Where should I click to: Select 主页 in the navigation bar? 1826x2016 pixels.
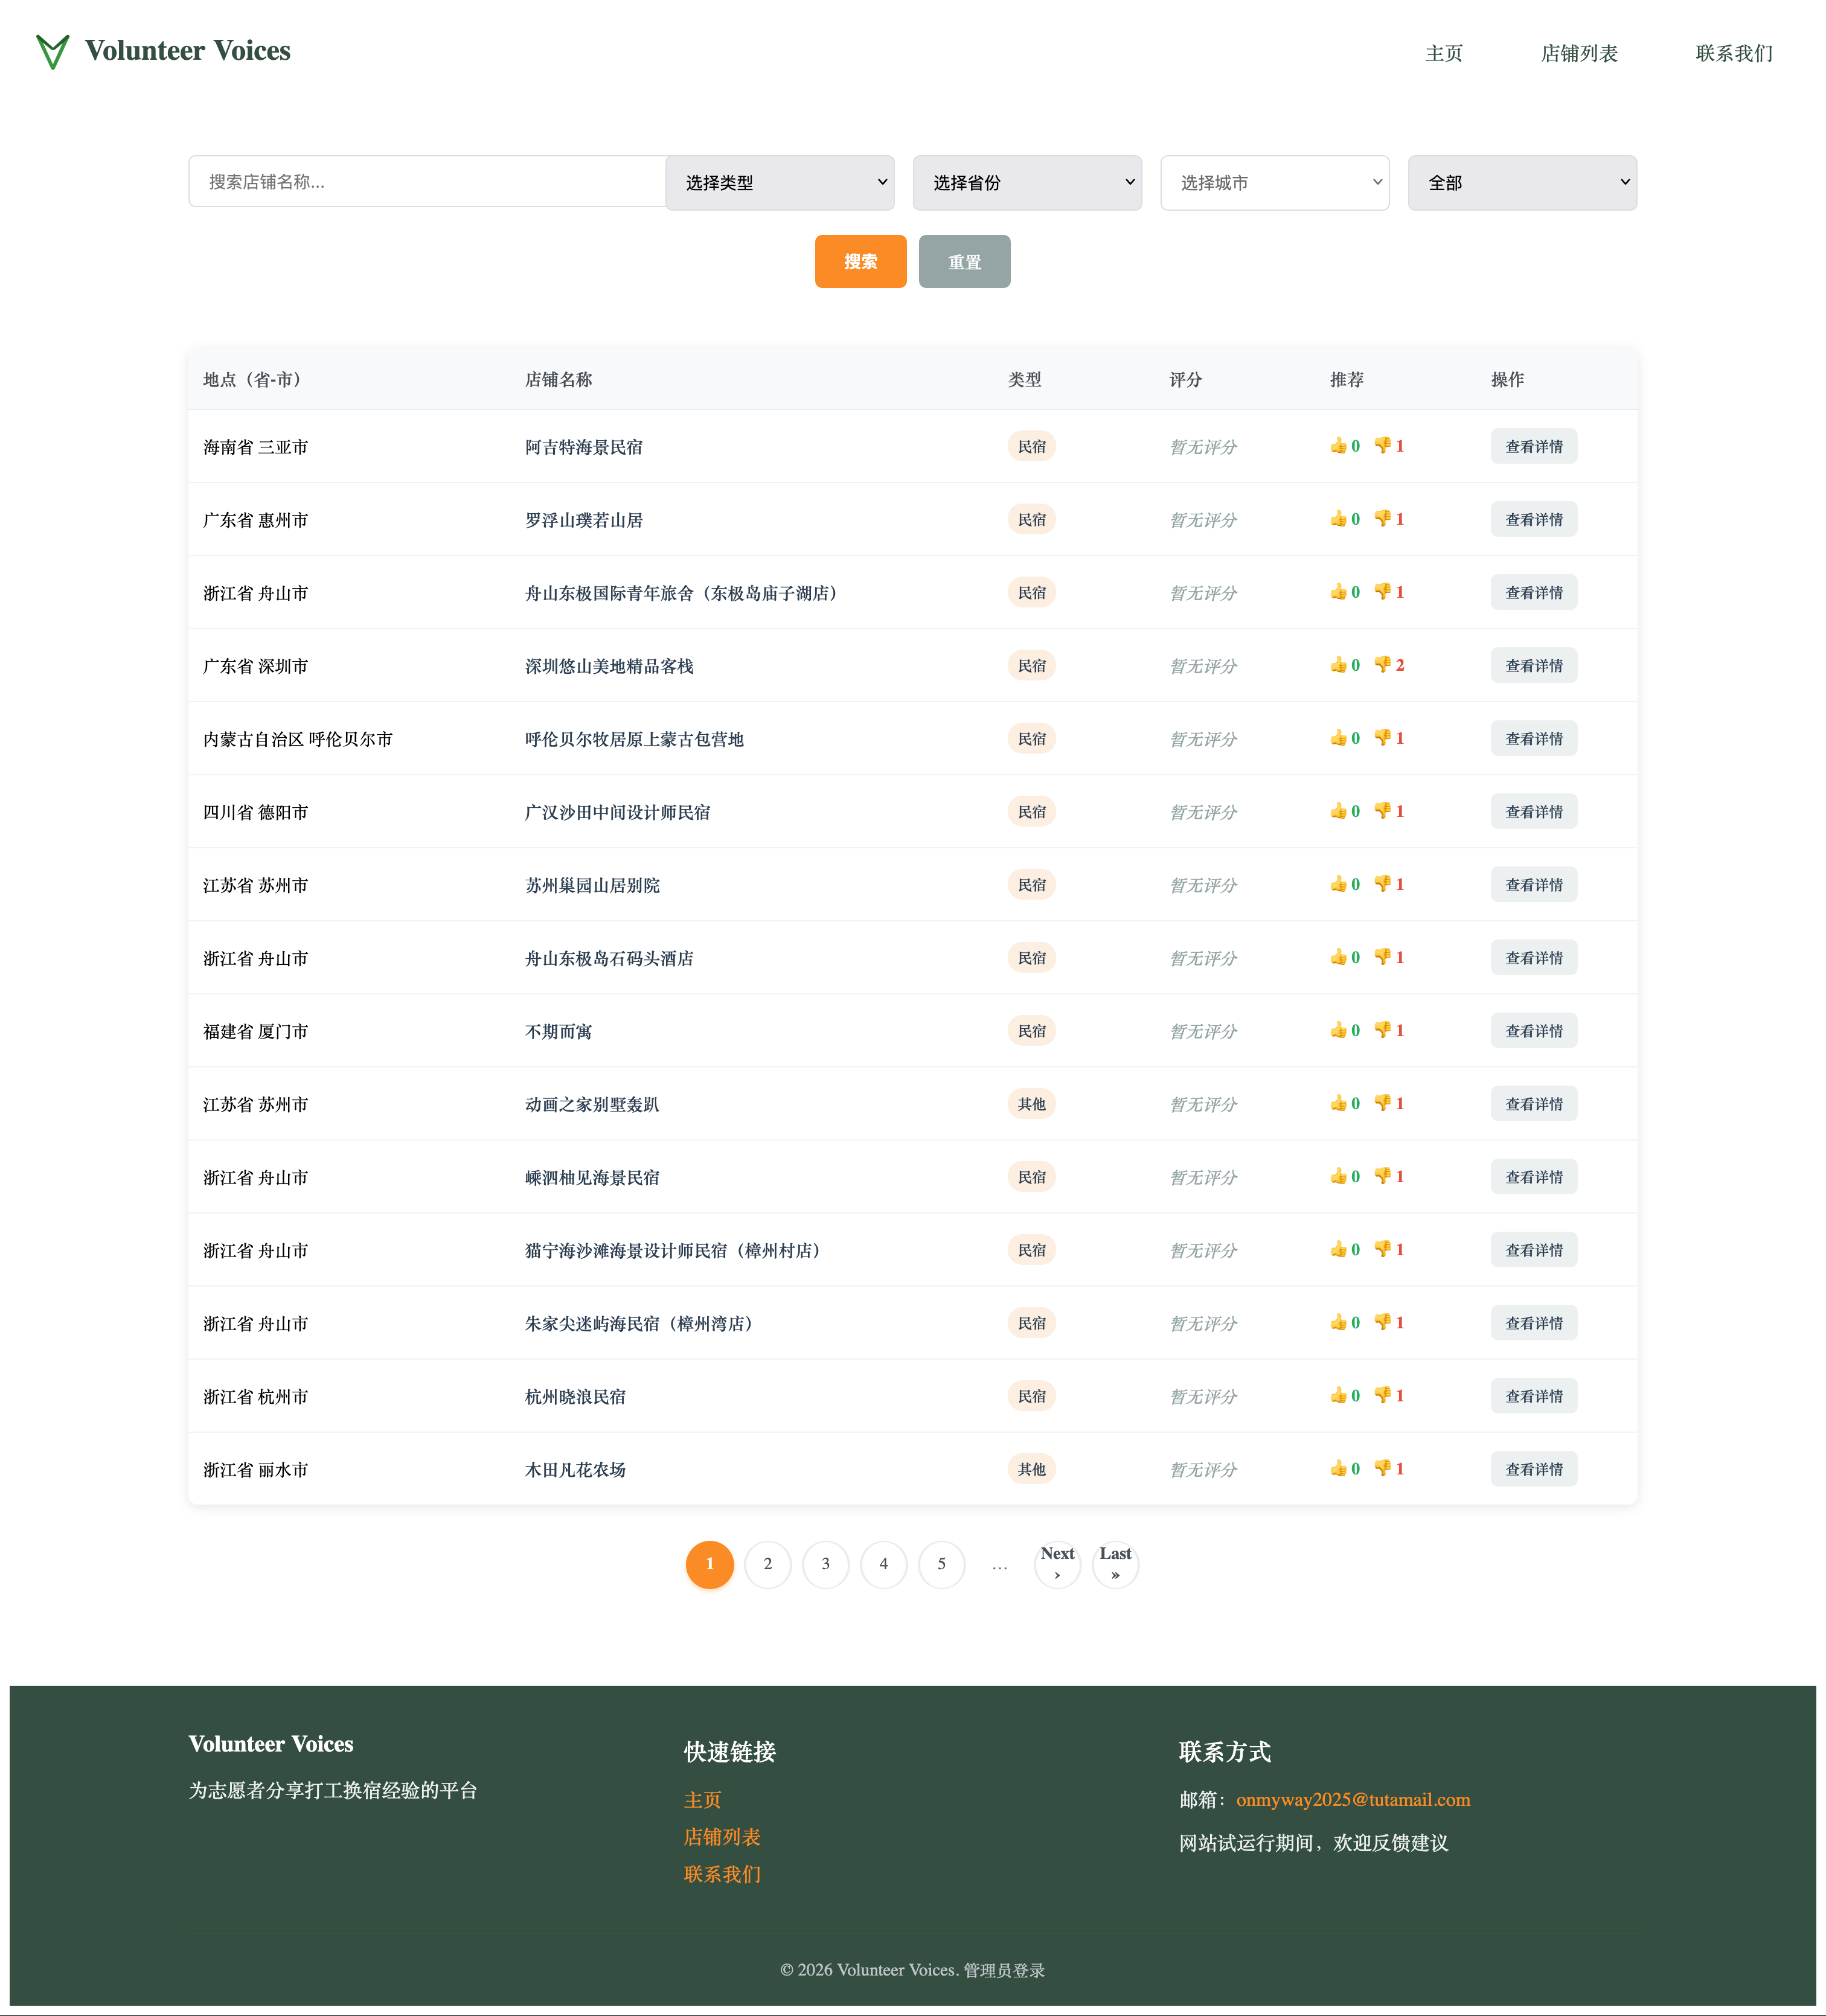[x=1443, y=53]
